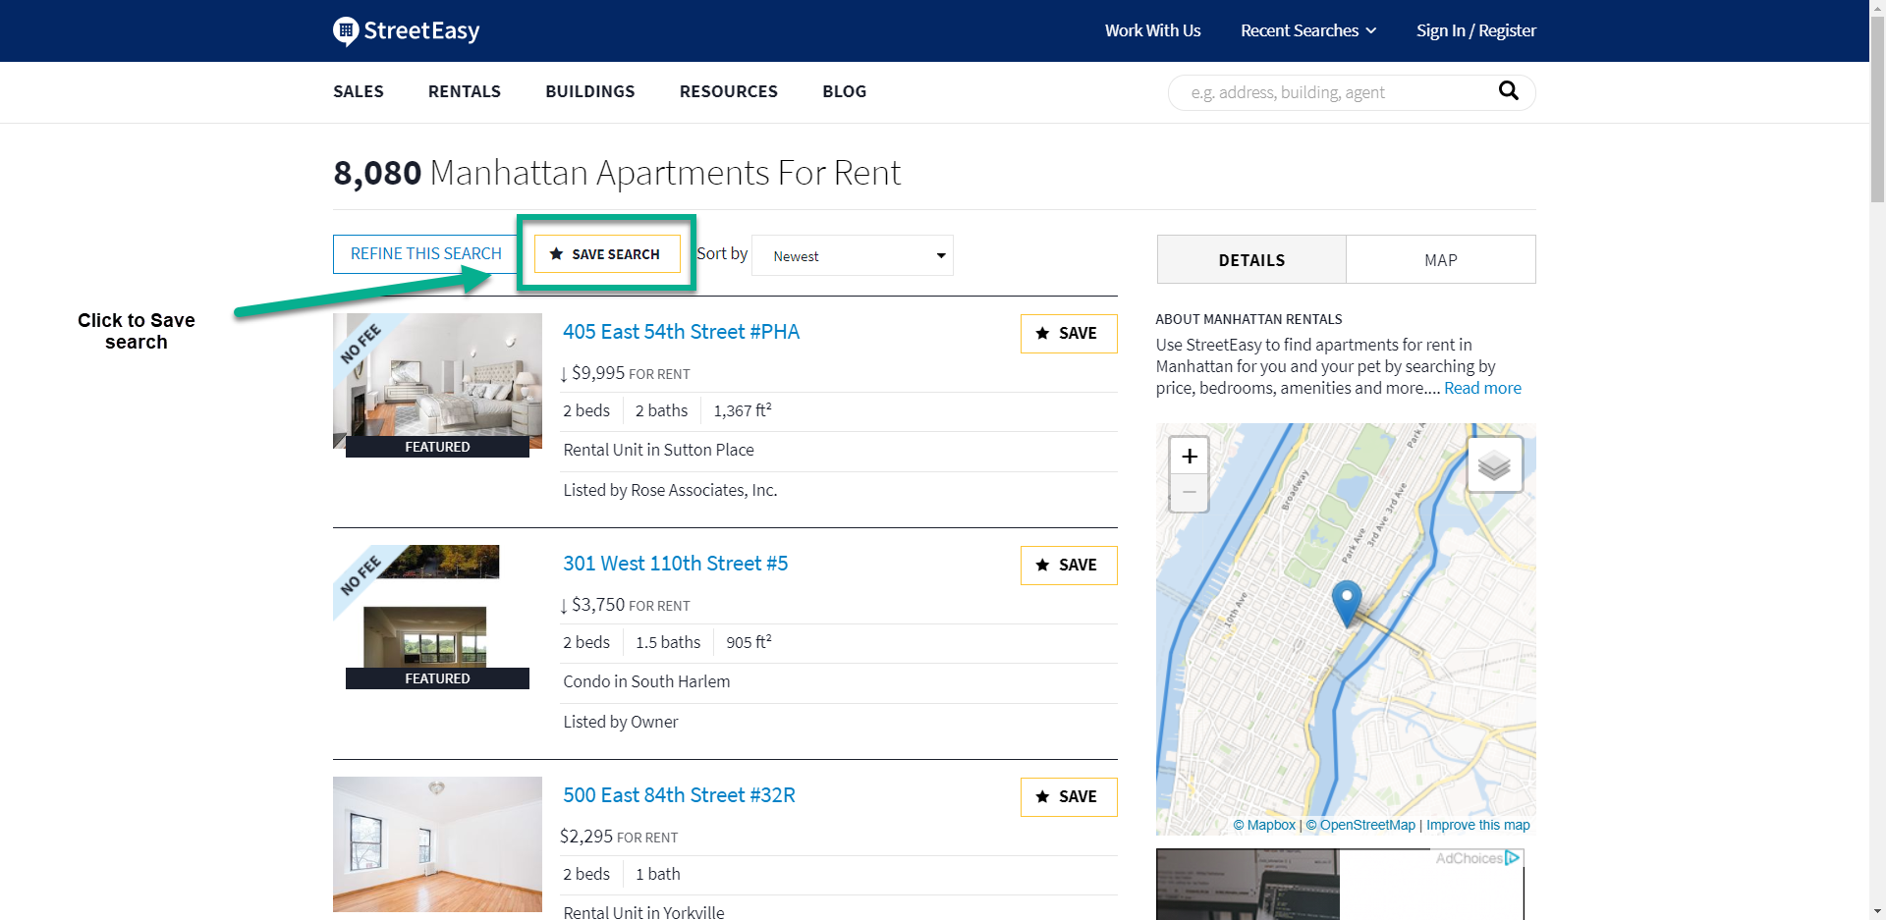
Task: Save the 500 East 84th Street listing
Action: click(1069, 797)
